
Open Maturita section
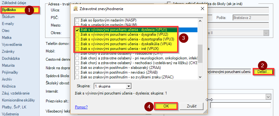pos(8,65)
